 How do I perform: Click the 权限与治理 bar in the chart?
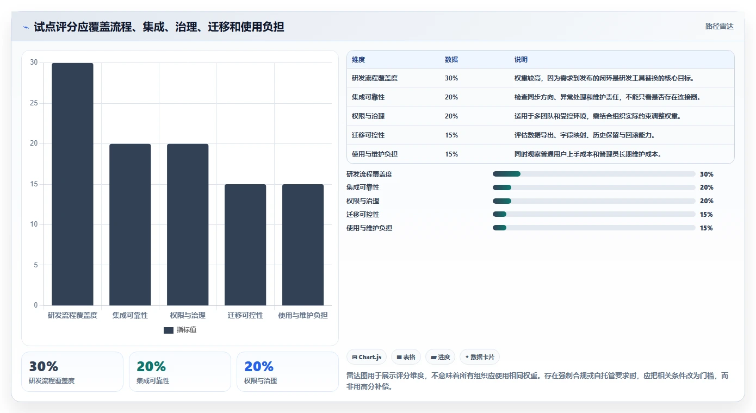[188, 224]
